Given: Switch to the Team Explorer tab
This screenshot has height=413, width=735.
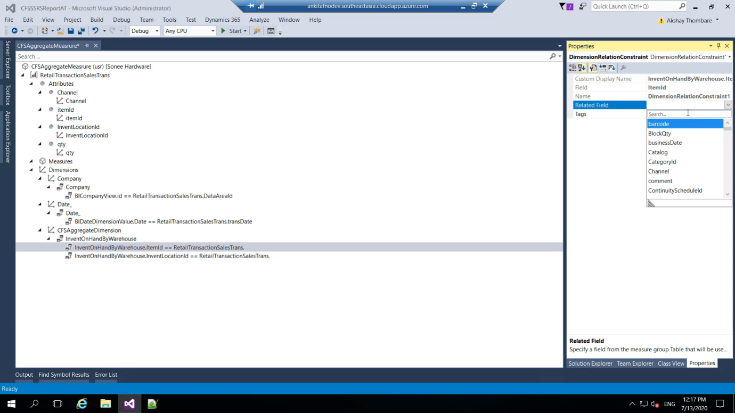Looking at the screenshot, I should [635, 364].
